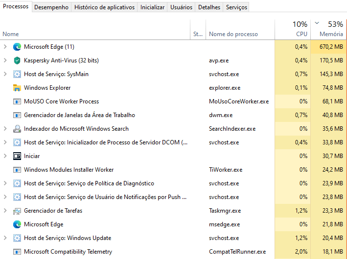347x259 pixels.
Task: Expand the Microsoft Edge (11) group
Action: pos(5,47)
